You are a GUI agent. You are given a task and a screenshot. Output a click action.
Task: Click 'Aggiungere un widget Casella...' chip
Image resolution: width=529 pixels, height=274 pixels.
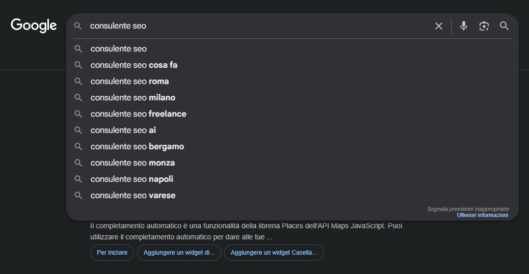point(274,253)
